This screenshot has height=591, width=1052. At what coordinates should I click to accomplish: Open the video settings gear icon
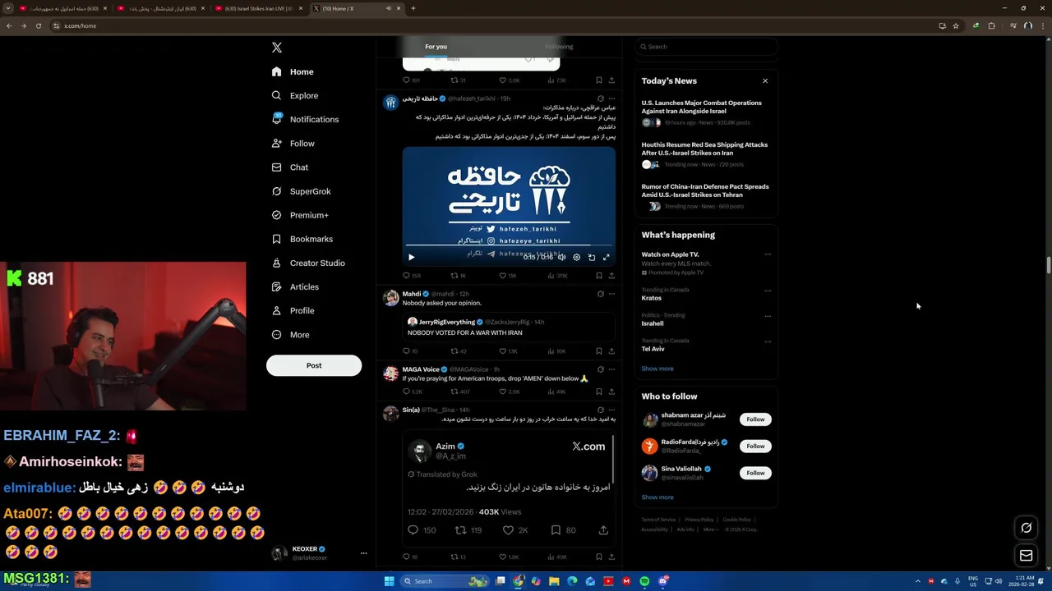click(x=576, y=257)
